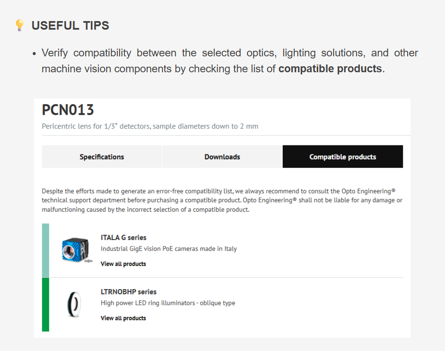Open the LTRNOBHP series title
Screen dimensions: 445x351
129,292
